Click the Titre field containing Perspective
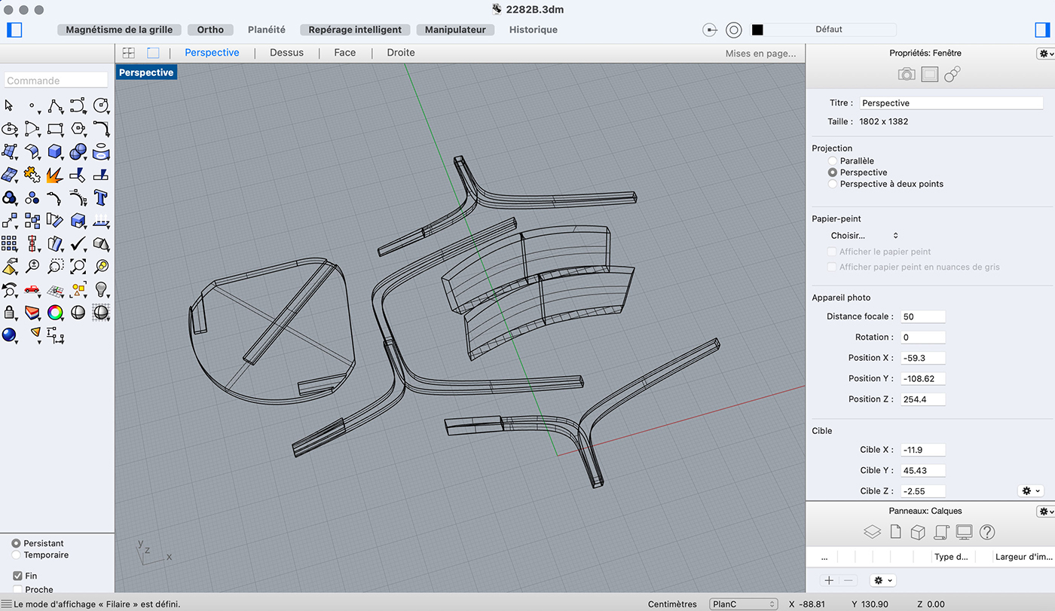Screen dimensions: 1055x611 tap(953, 102)
